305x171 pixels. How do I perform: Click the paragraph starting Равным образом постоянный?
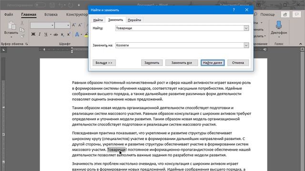coord(162,91)
